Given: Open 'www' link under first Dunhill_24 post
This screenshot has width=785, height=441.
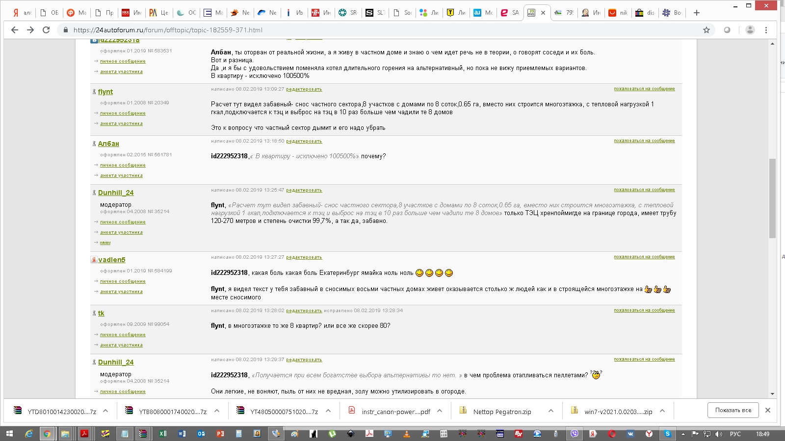Looking at the screenshot, I should tap(105, 243).
